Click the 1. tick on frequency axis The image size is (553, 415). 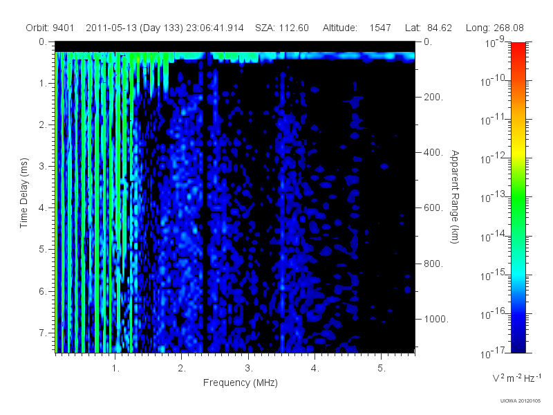pyautogui.click(x=115, y=369)
